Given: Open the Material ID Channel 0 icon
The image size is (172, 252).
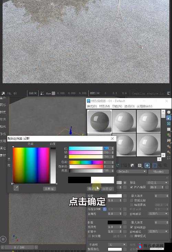Looking at the screenshot, I should [140, 165].
